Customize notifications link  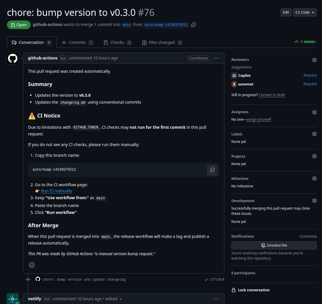308,236
